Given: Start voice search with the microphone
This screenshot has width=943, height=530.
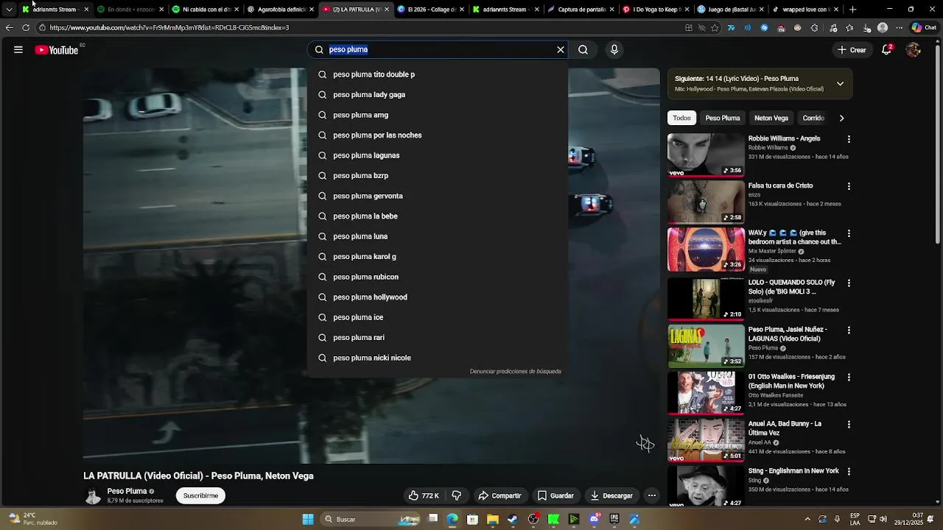Looking at the screenshot, I should pyautogui.click(x=614, y=49).
